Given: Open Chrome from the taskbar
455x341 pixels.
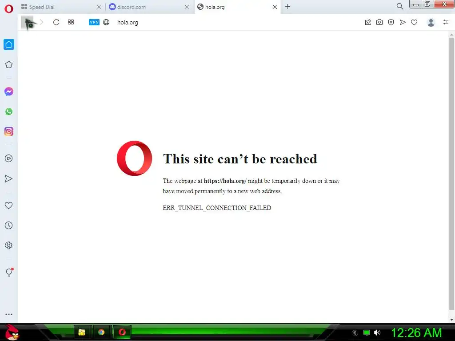Looking at the screenshot, I should tap(101, 332).
